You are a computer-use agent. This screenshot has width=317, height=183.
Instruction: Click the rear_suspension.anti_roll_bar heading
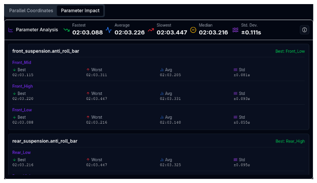pos(45,141)
